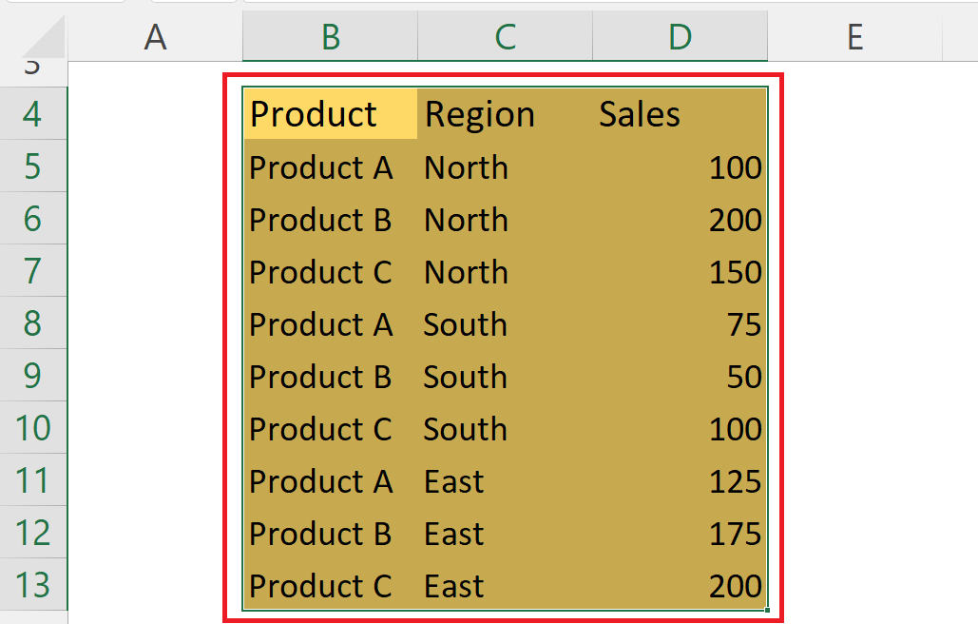The height and width of the screenshot is (624, 978).
Task: Click the Region header cell
Action: click(505, 113)
